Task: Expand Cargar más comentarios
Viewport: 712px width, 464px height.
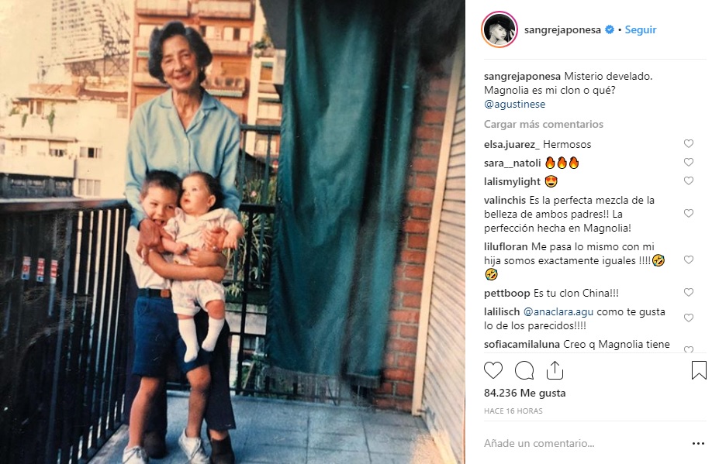Action: pos(544,124)
